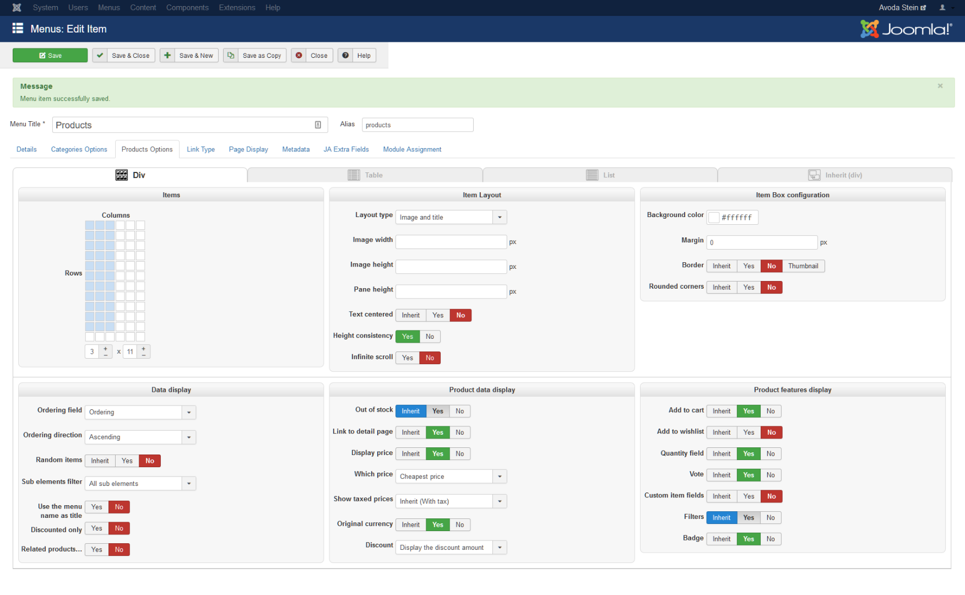Click the copy icon for Save as Copy
This screenshot has height=595, width=965.
[x=231, y=56]
